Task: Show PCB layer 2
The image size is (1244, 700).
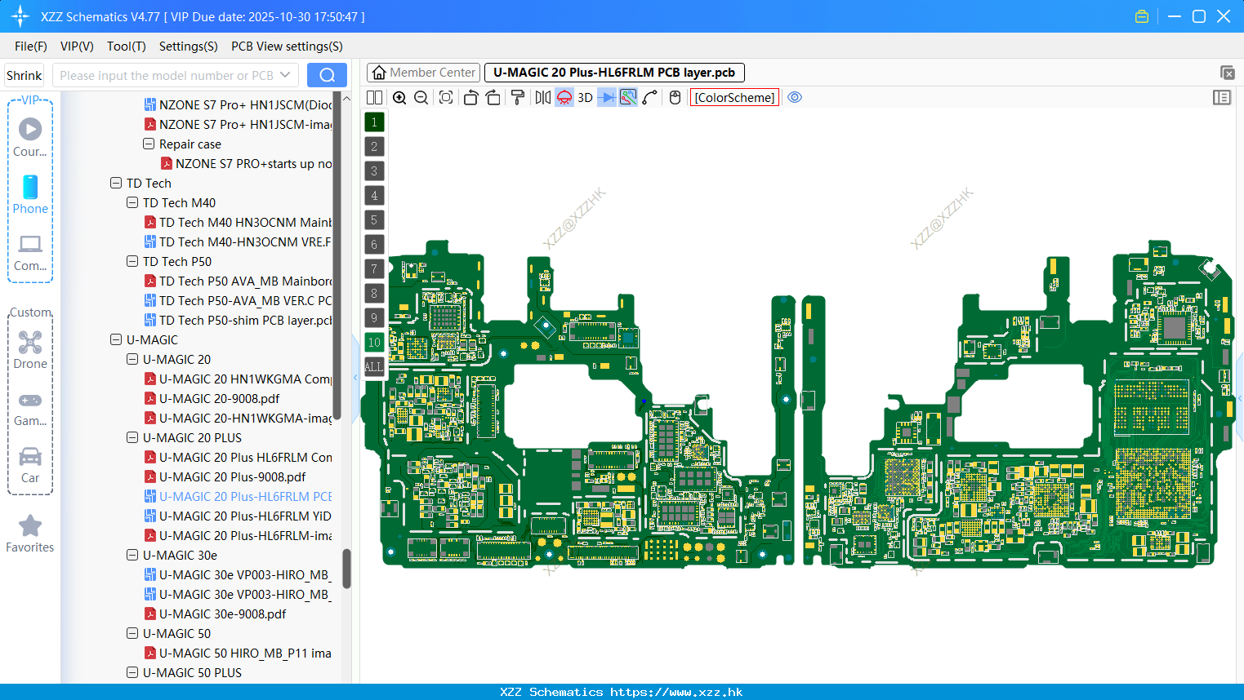Action: 374,147
